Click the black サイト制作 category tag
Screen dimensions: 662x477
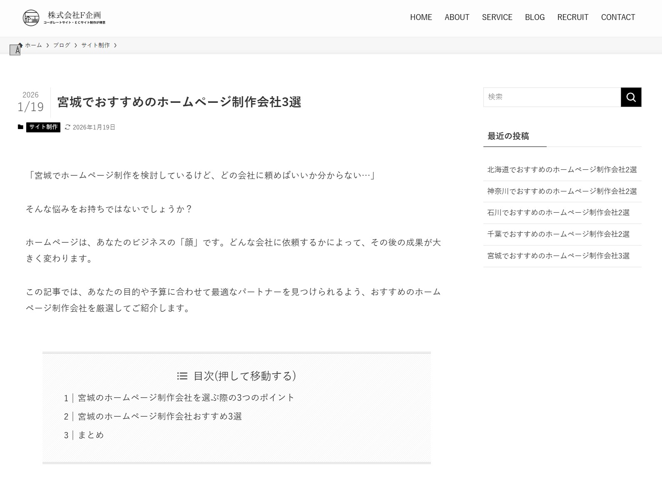tap(43, 127)
